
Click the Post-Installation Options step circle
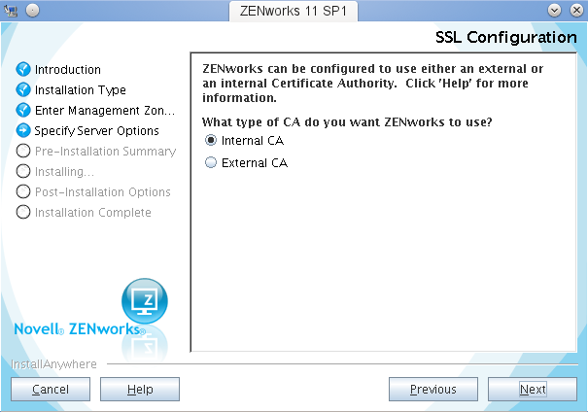coord(24,191)
